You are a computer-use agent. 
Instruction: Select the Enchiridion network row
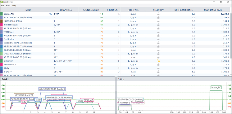pos(115,39)
